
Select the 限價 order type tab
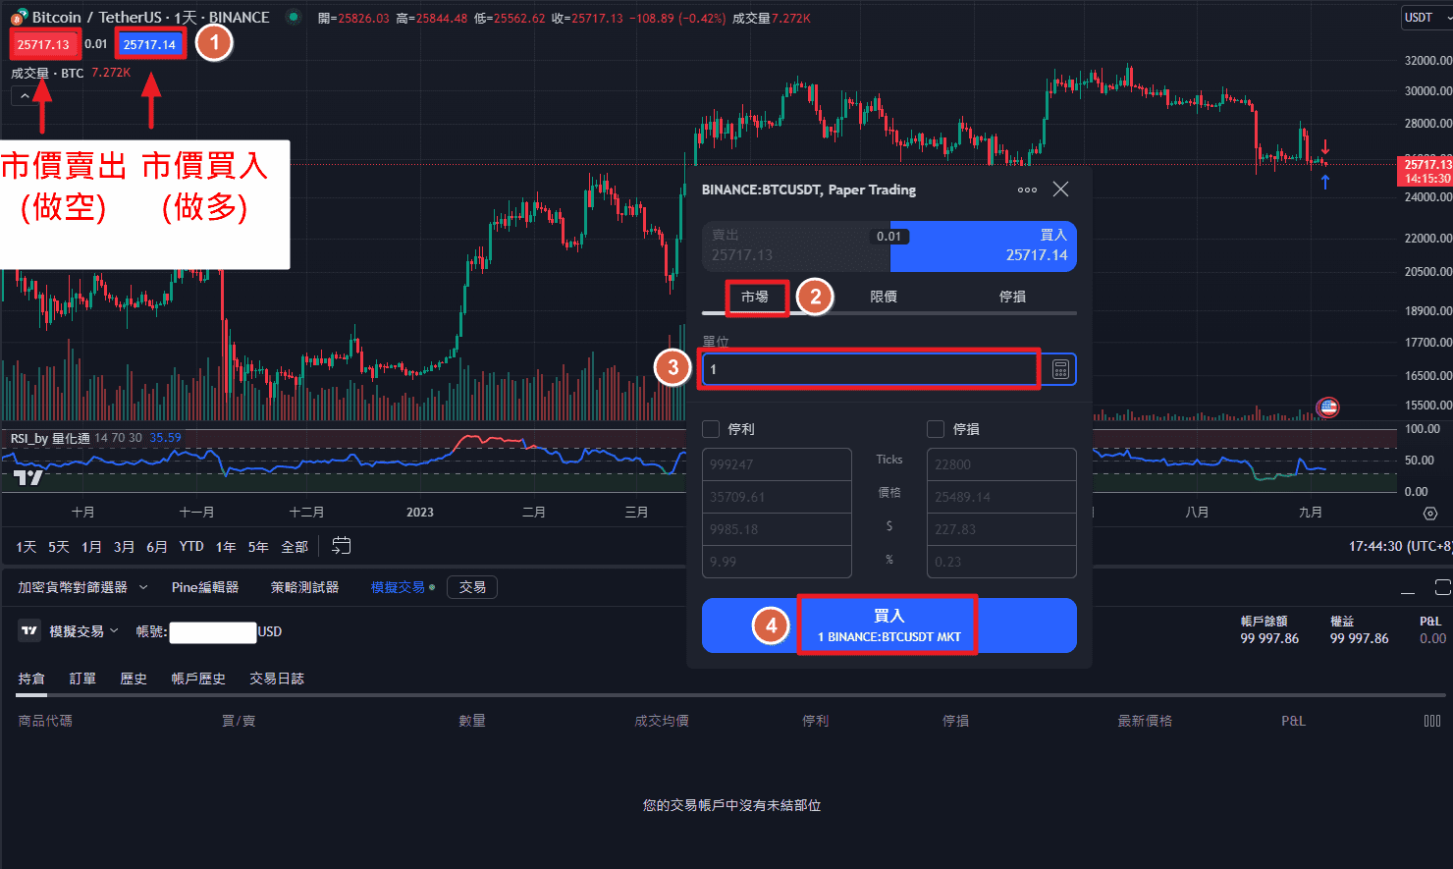coord(884,297)
